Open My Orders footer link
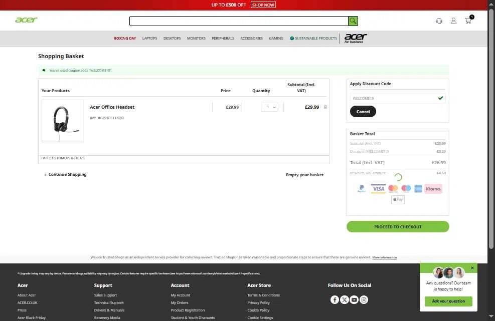The image size is (495, 321). (x=180, y=302)
